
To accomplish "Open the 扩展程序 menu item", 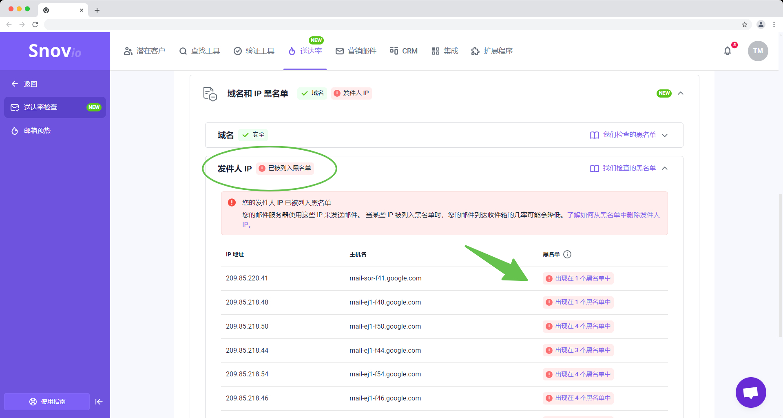I will (492, 51).
